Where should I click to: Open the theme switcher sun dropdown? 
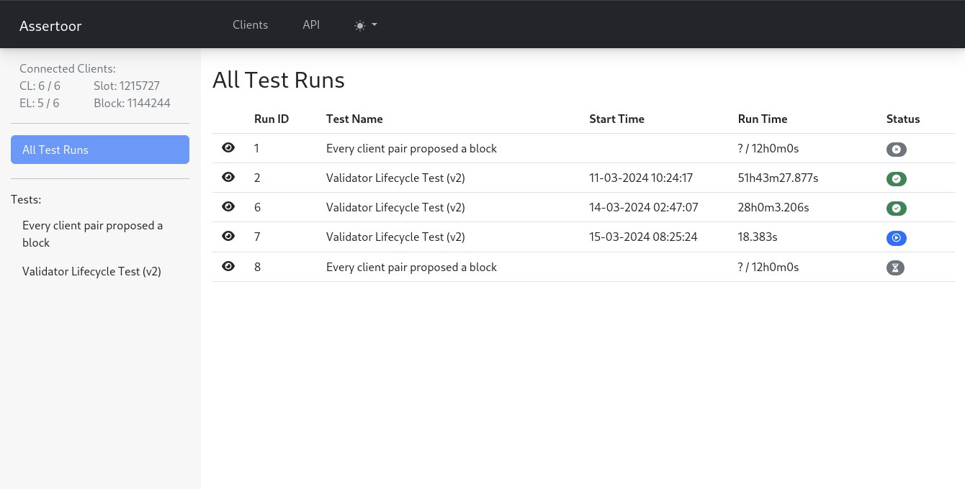pyautogui.click(x=366, y=25)
